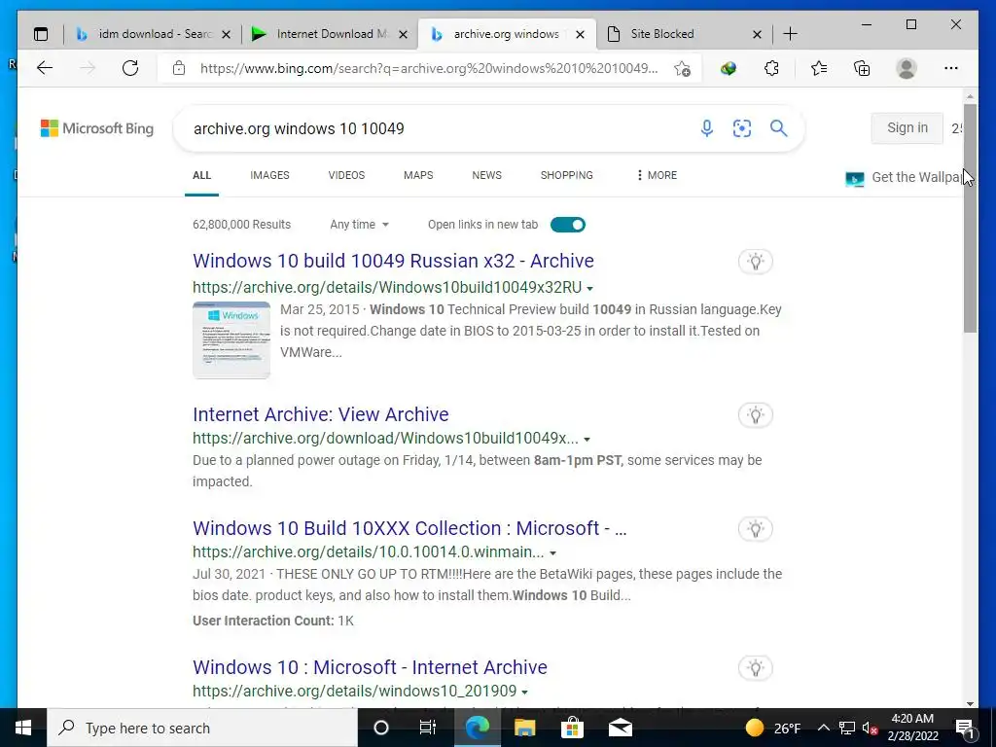Click the taskbar search box
This screenshot has width=996, height=747.
point(202,728)
